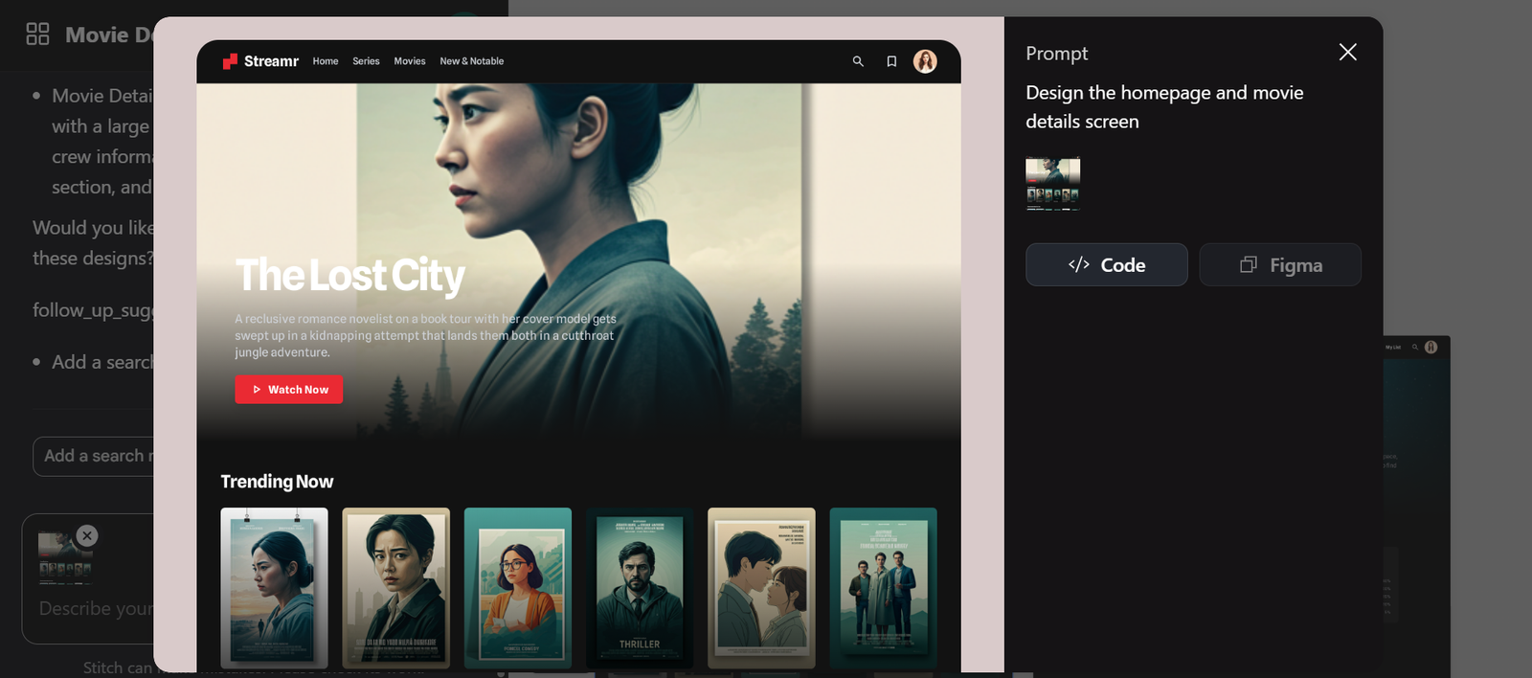Viewport: 1532px width, 678px height.
Task: Select Home in the Streamr menu
Action: (326, 61)
